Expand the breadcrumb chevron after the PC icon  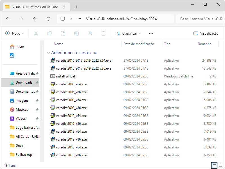coord(71,19)
